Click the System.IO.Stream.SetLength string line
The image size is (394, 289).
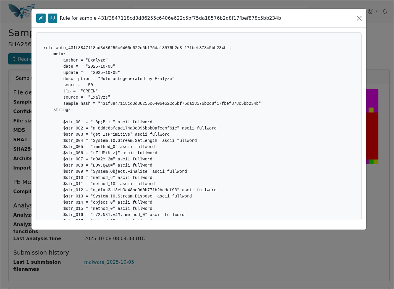130,140
